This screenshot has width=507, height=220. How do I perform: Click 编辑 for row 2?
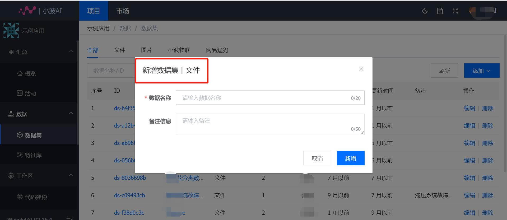(x=469, y=125)
